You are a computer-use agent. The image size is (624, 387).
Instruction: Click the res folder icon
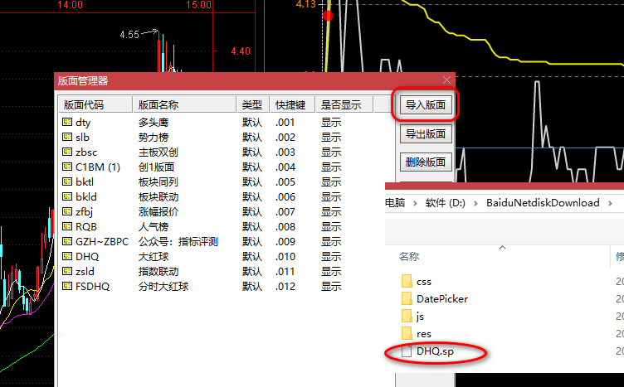(x=407, y=333)
